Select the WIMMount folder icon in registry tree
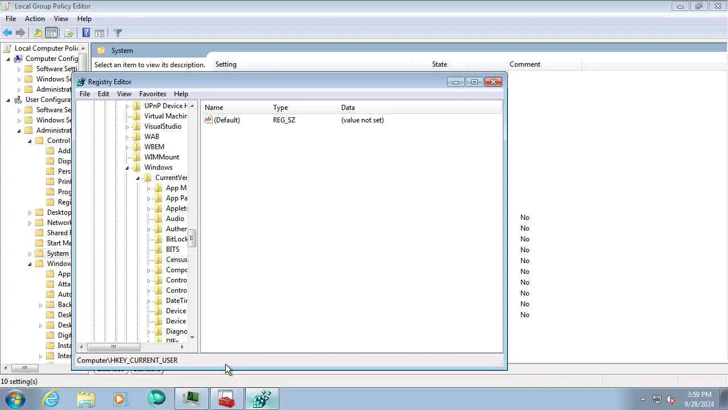Viewport: 728px width, 410px height. point(136,157)
